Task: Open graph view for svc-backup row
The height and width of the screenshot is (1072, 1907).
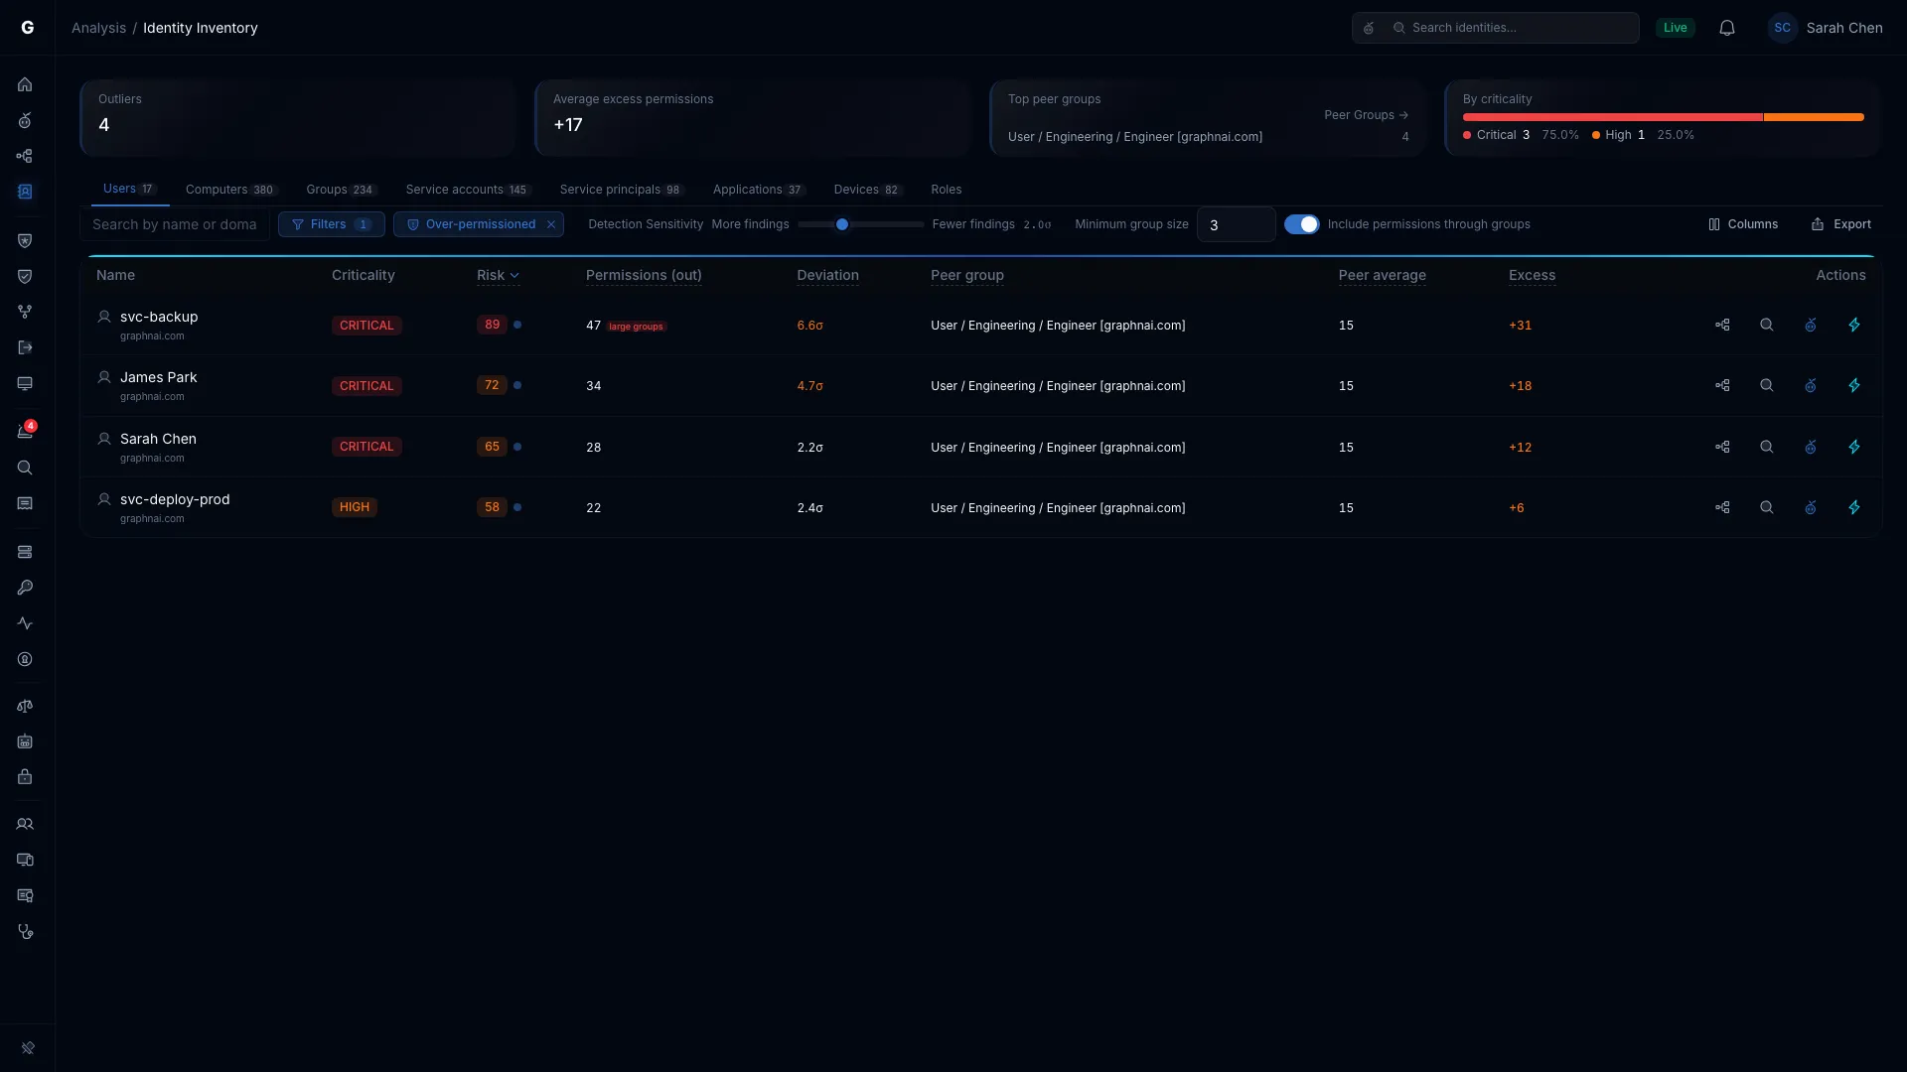Action: point(1722,325)
